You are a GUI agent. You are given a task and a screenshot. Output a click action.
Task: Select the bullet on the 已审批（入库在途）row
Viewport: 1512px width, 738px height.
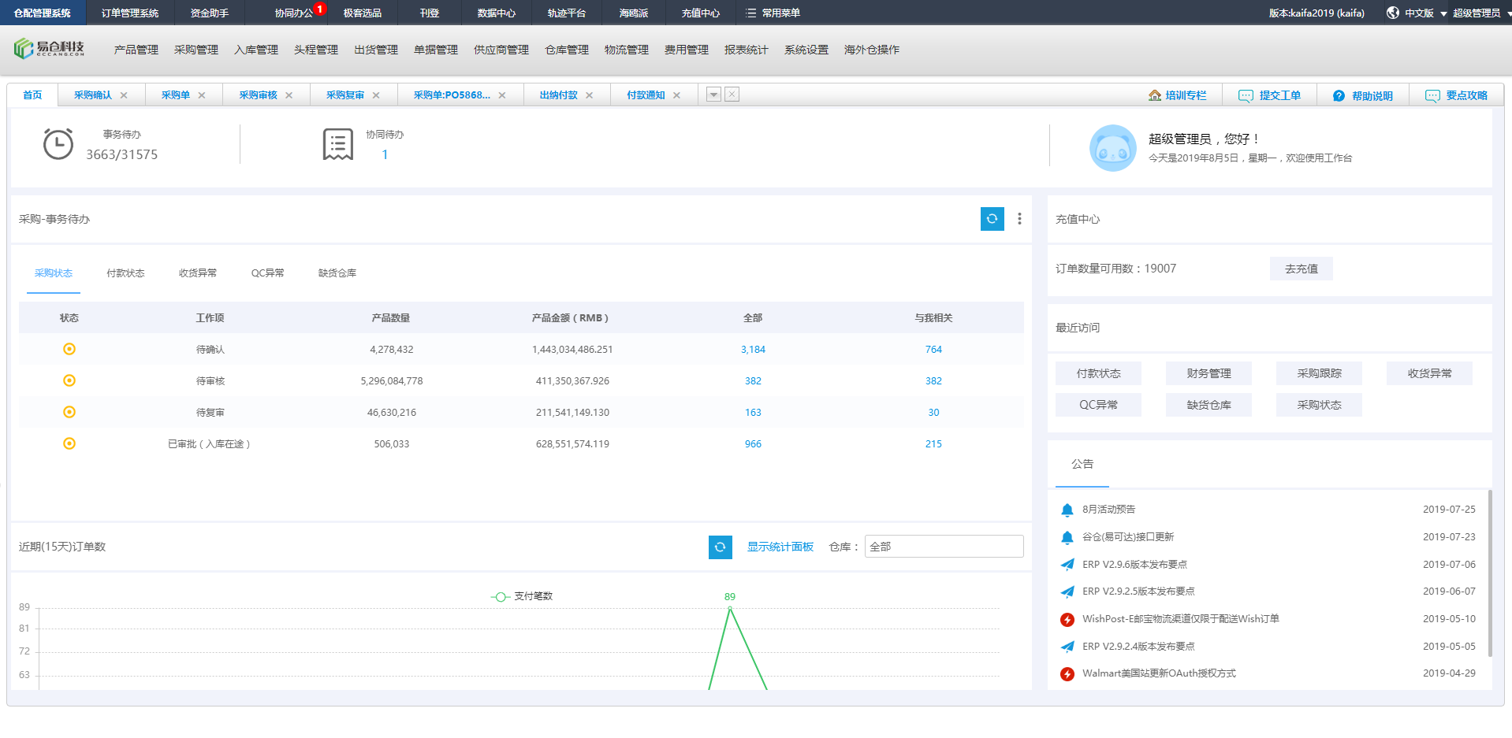pyautogui.click(x=69, y=443)
